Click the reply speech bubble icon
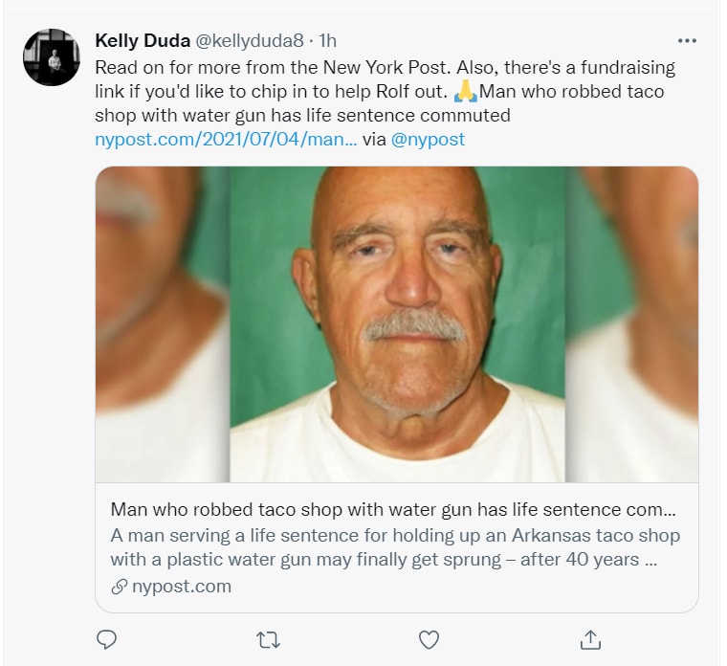This screenshot has height=666, width=727. [x=108, y=638]
